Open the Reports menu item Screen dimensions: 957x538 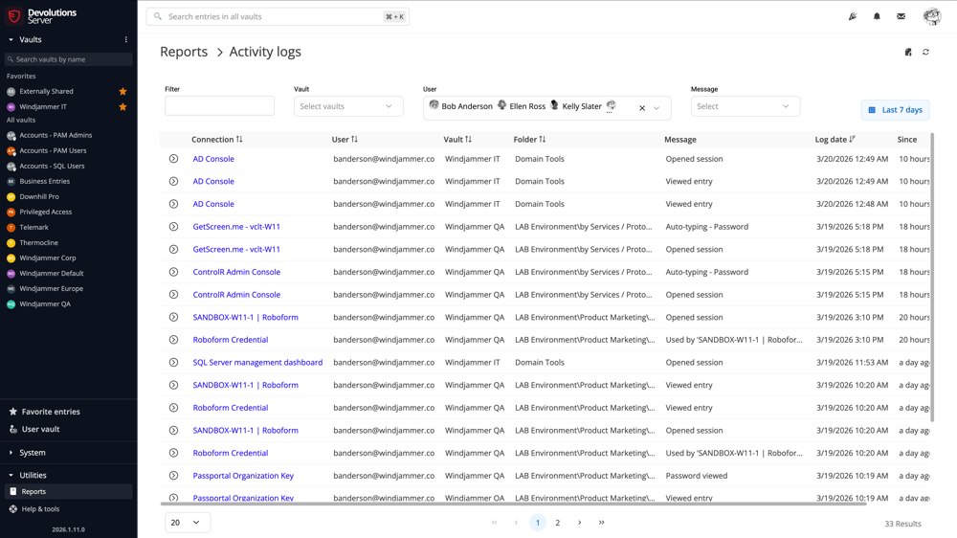pos(68,492)
